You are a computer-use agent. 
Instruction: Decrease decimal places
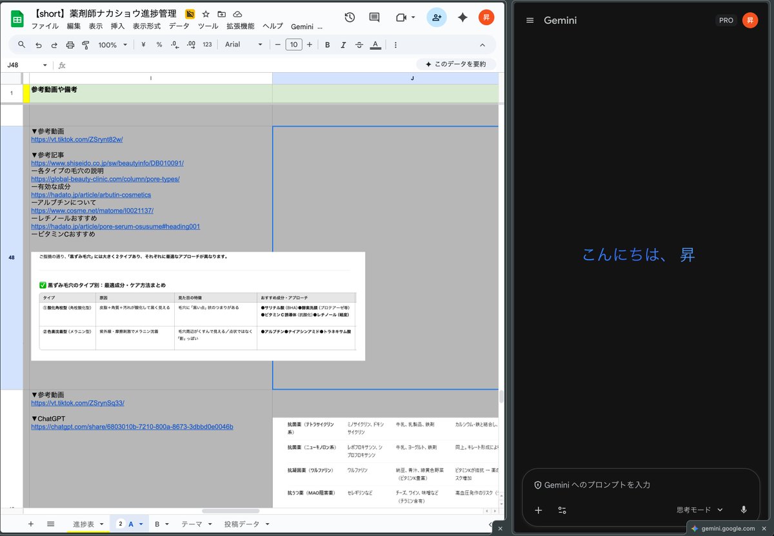pos(175,44)
